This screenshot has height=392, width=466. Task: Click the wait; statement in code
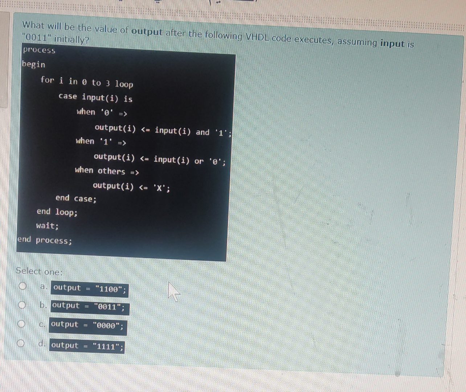(47, 225)
